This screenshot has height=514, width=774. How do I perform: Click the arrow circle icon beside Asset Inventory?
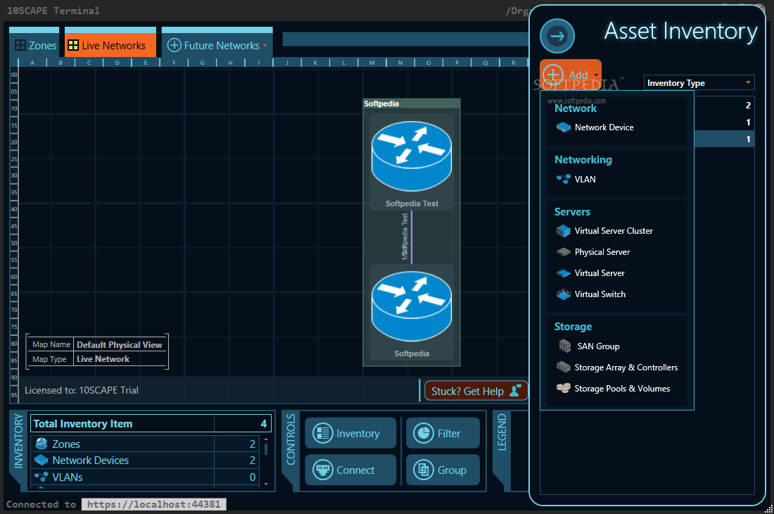coord(557,36)
